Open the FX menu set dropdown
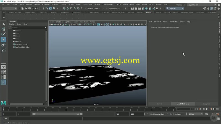The image size is (221, 124). [x=9, y=9]
